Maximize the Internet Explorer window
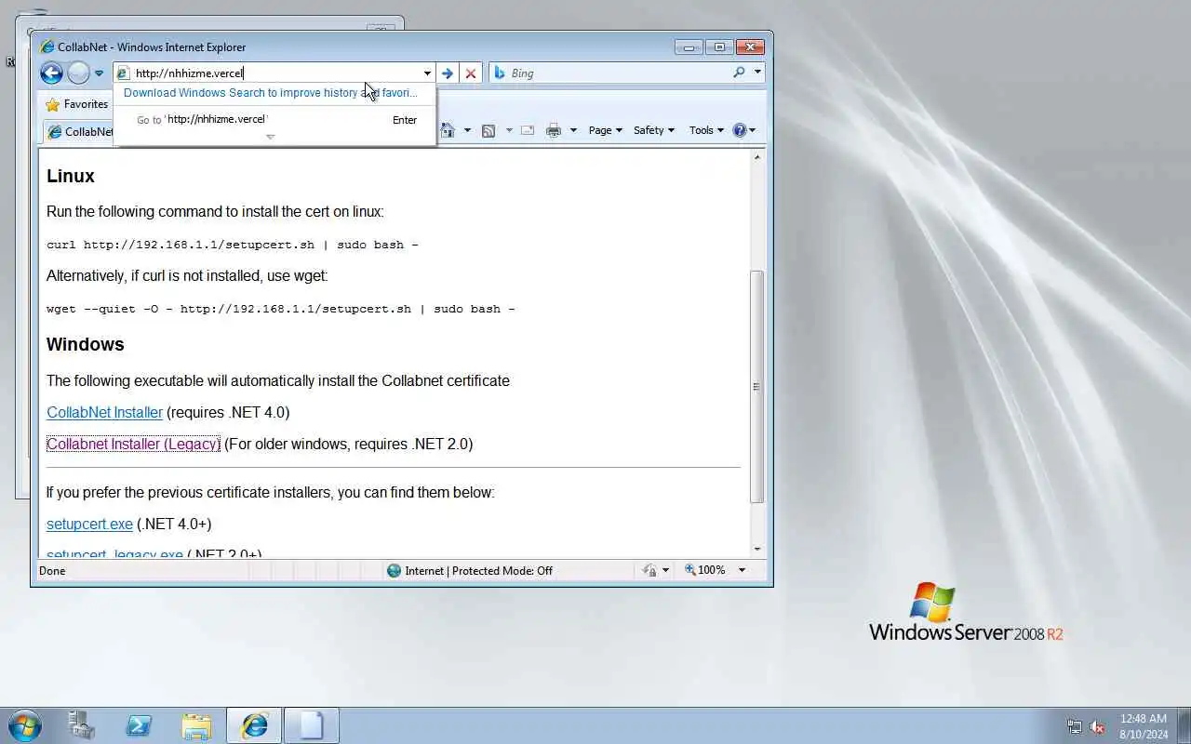1191x744 pixels. [718, 46]
